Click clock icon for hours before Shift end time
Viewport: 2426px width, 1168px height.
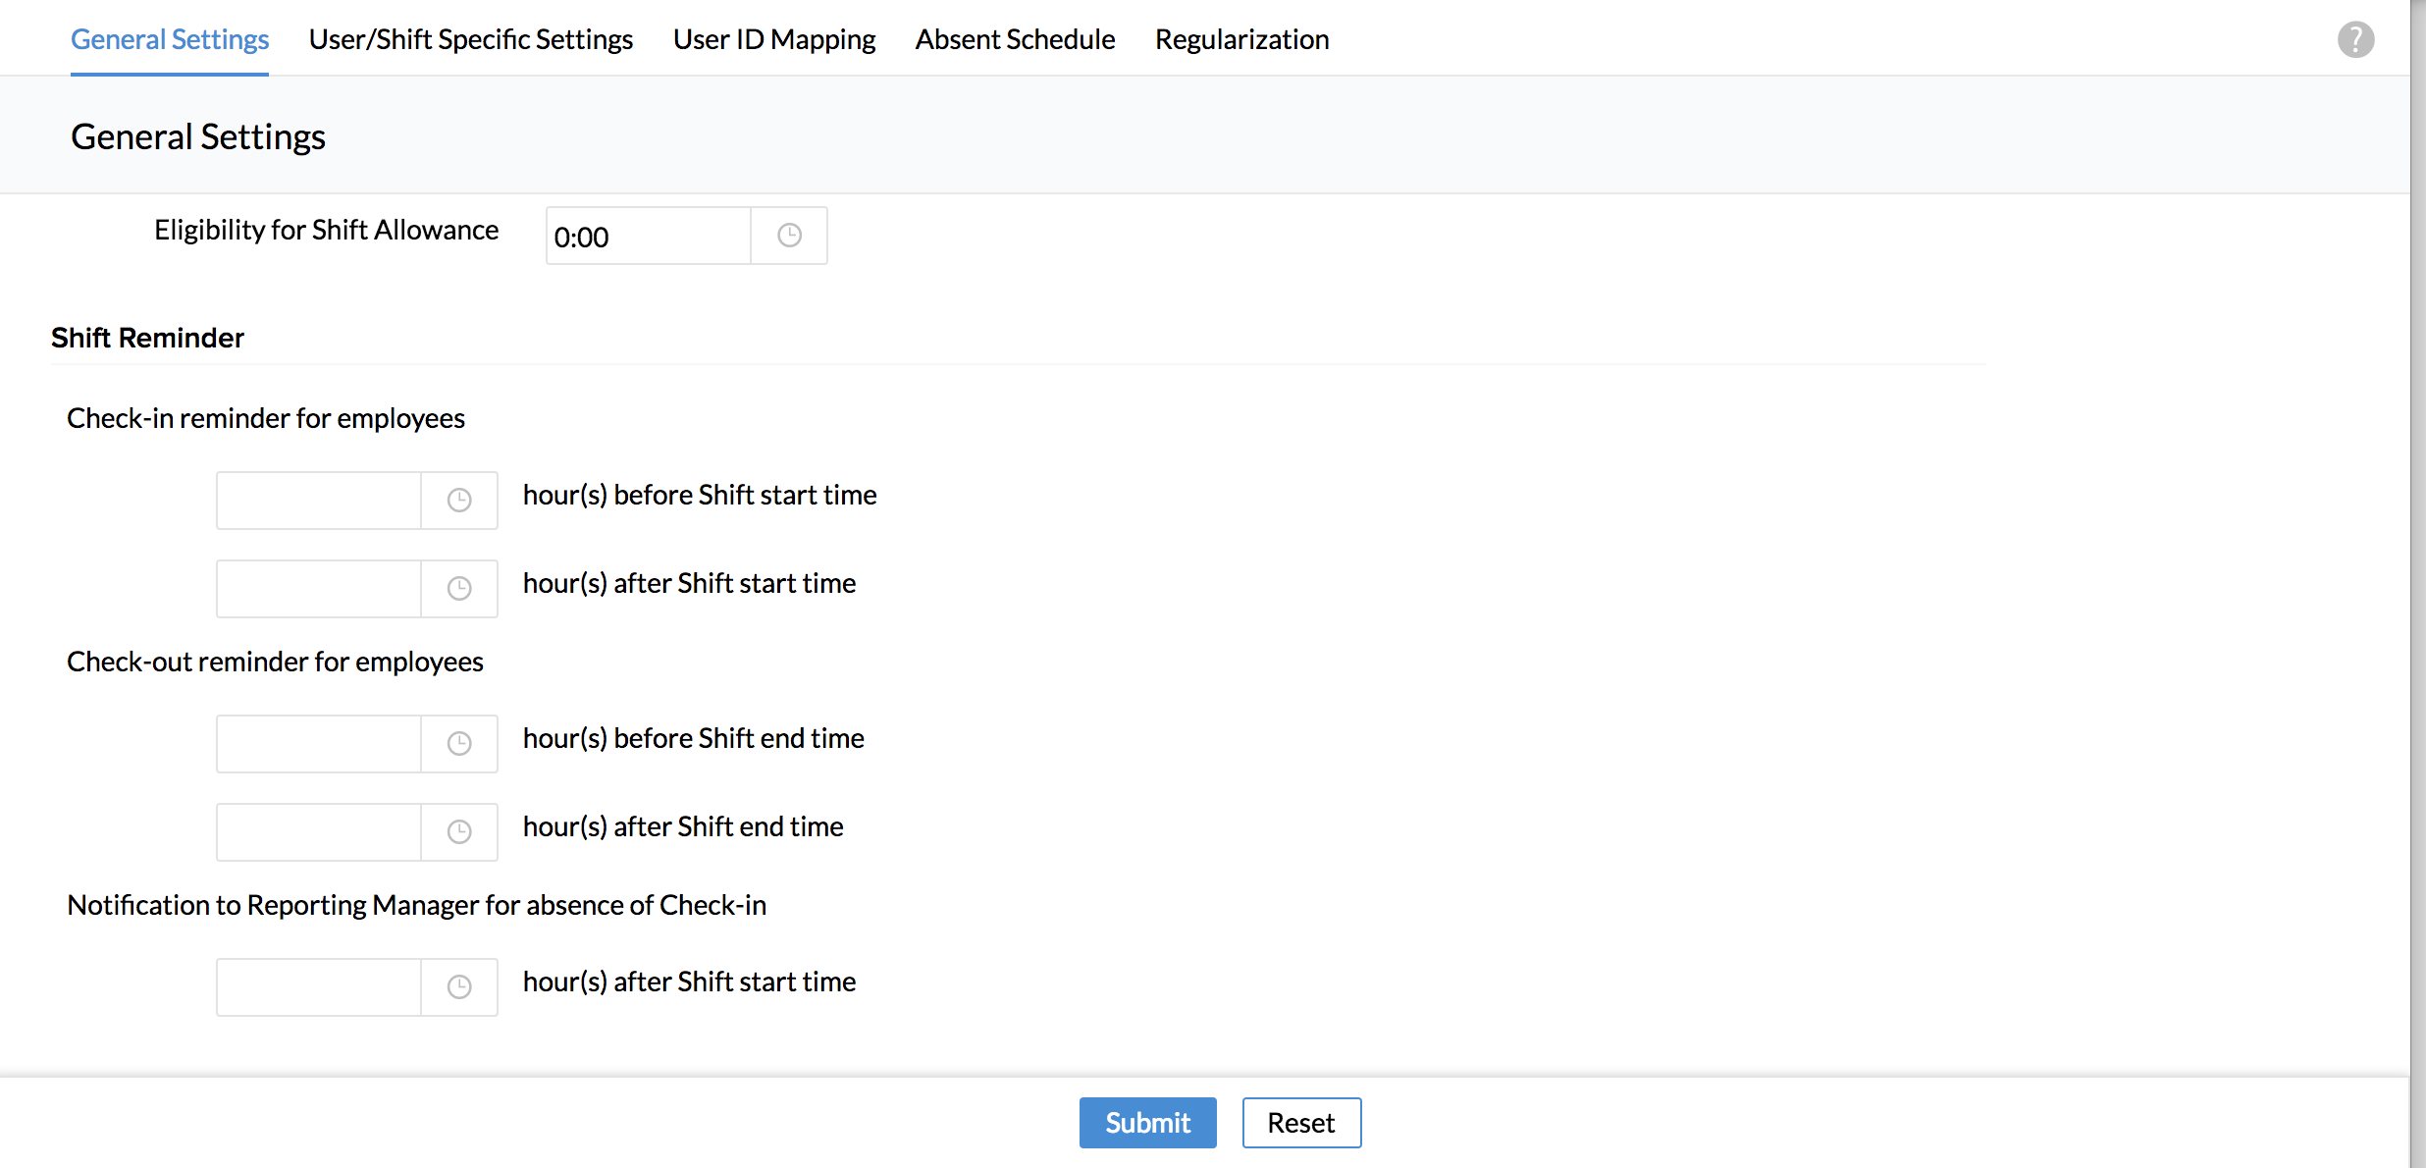(458, 744)
